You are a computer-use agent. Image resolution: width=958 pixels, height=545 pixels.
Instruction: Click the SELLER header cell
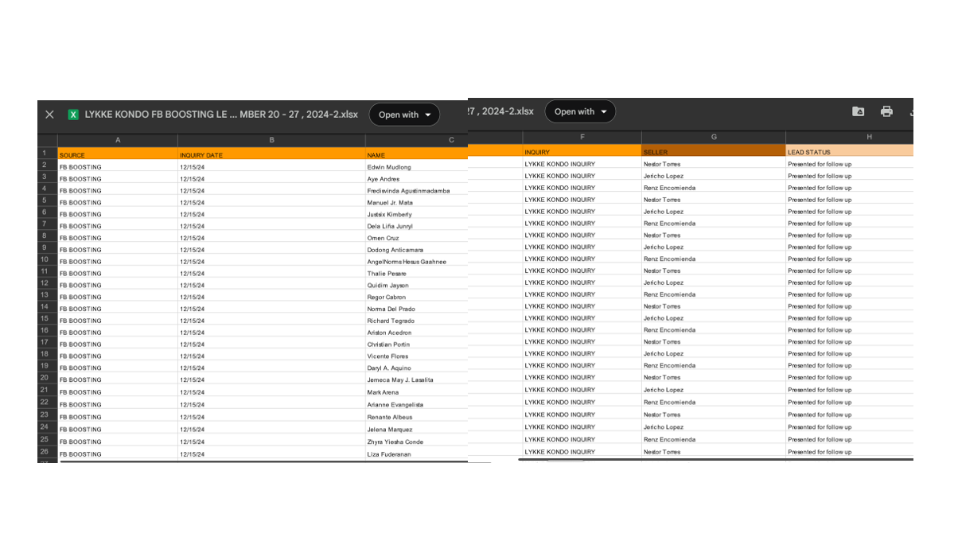point(714,151)
